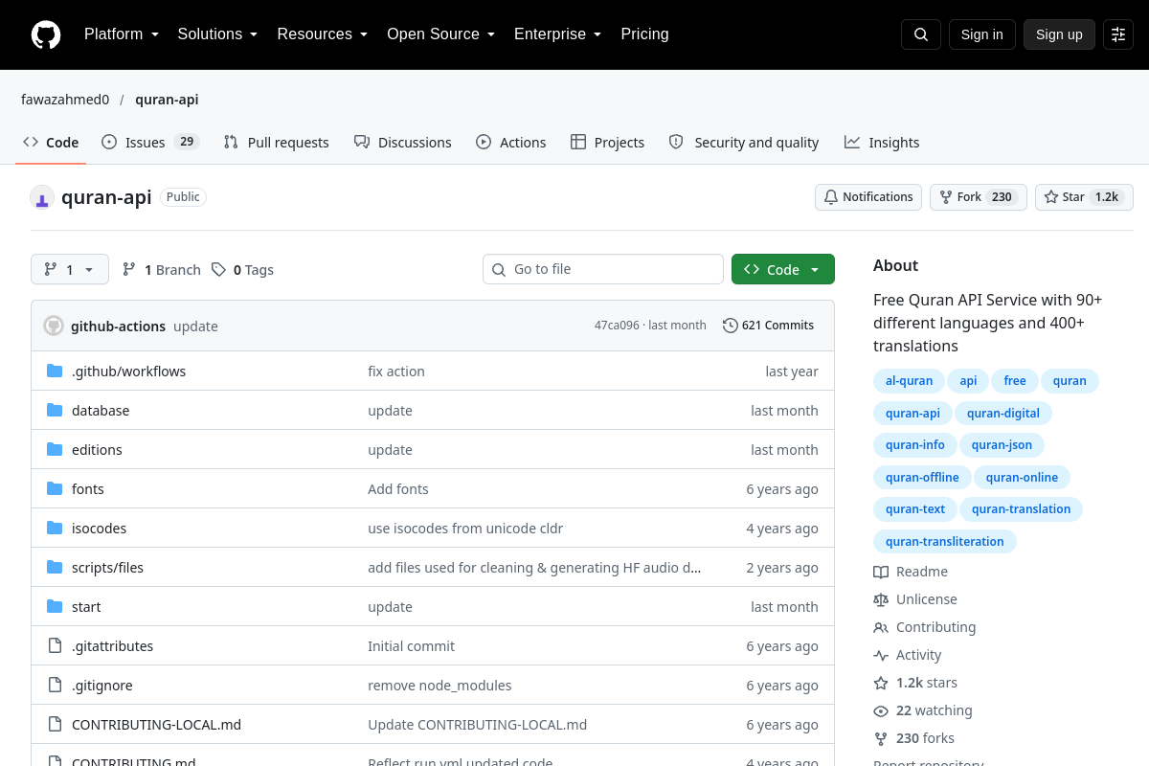
Task: Open the Pricing link
Action: coord(644,34)
